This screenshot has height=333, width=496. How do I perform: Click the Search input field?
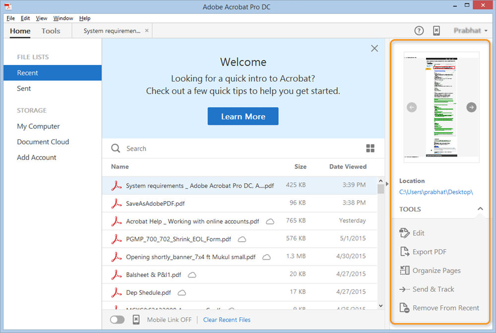tap(241, 149)
